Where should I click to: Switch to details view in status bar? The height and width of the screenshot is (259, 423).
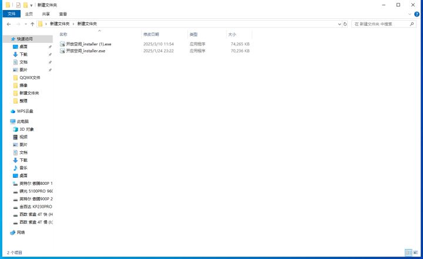(x=408, y=253)
